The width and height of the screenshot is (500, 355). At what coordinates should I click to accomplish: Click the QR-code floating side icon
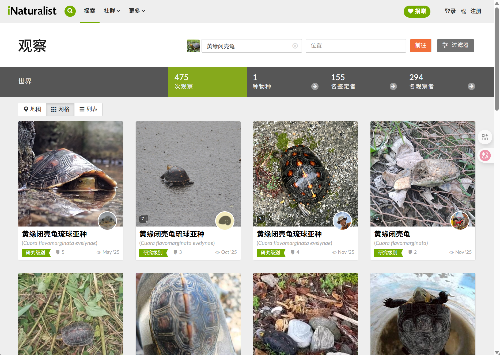click(485, 137)
